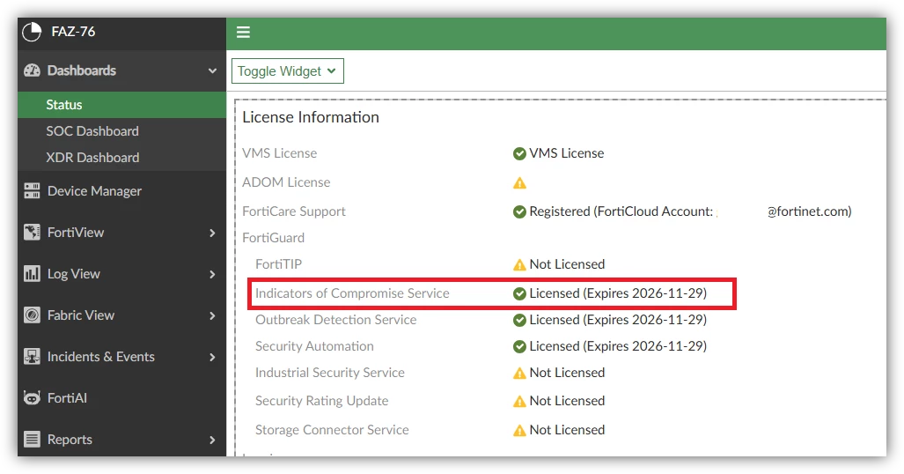Click the Reports list icon
This screenshot has width=904, height=474.
pos(32,440)
